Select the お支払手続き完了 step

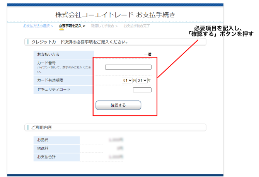[x=136, y=26]
